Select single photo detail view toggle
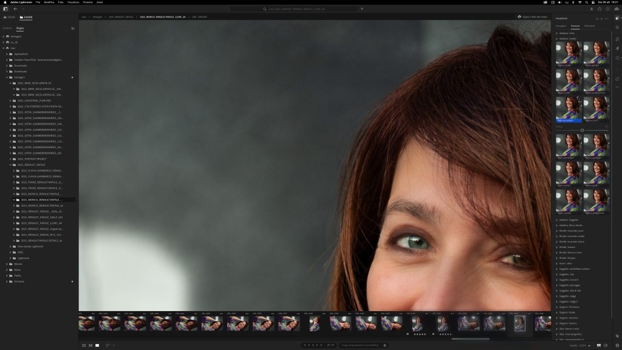Screen dimensions: 622x350 click(x=97, y=345)
